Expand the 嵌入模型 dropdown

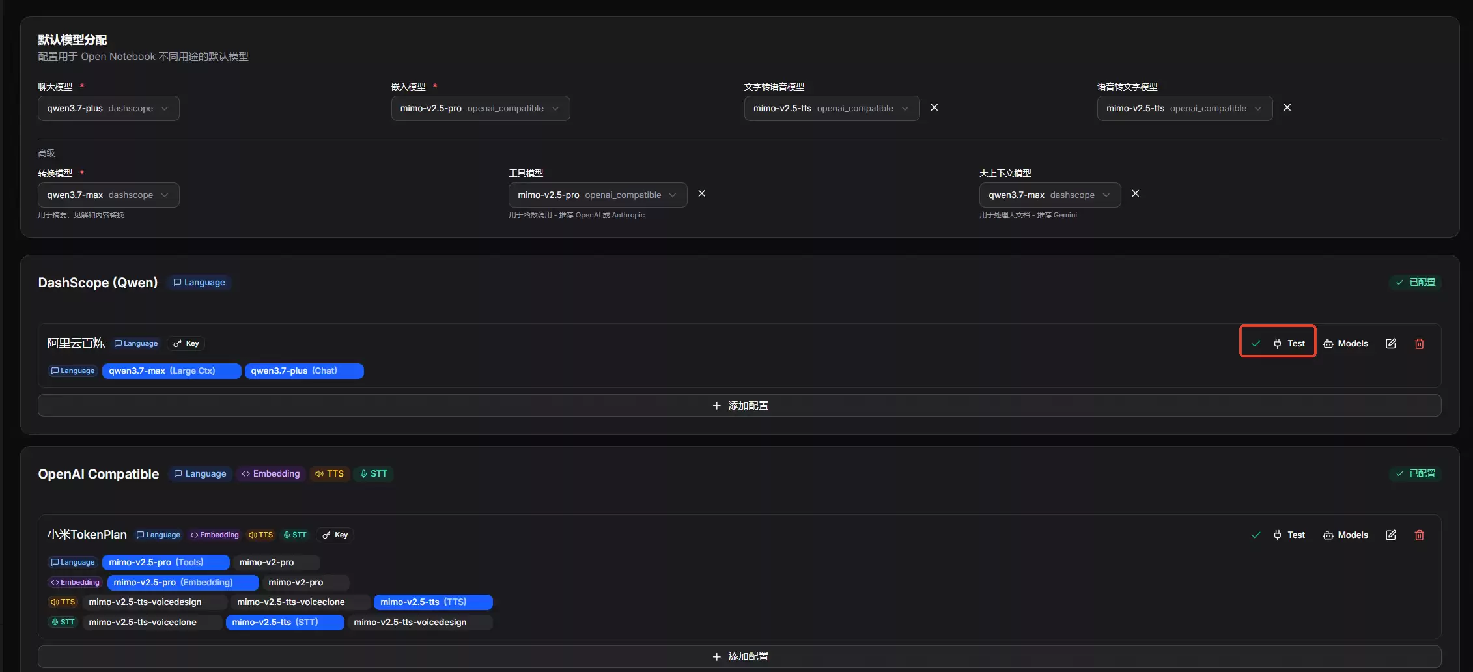point(481,109)
